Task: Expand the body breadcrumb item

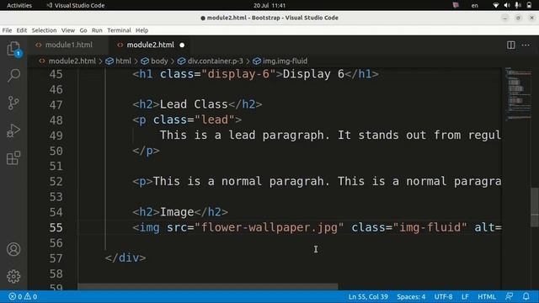Action: click(159, 61)
